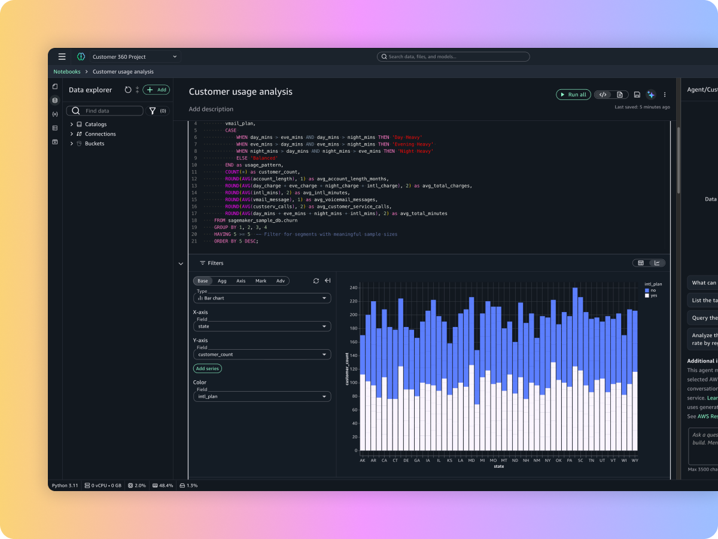Screen dimensions: 718x539
Task: Expand the Catalogs tree node
Action: [x=72, y=125]
